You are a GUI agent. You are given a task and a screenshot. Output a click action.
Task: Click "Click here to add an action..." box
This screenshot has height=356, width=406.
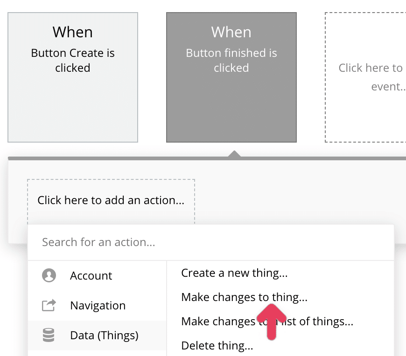[111, 200]
